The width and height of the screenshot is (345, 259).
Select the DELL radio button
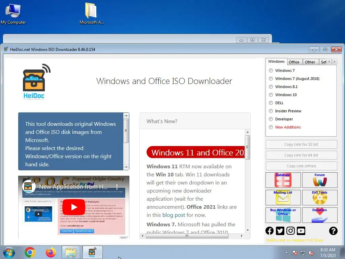271,103
